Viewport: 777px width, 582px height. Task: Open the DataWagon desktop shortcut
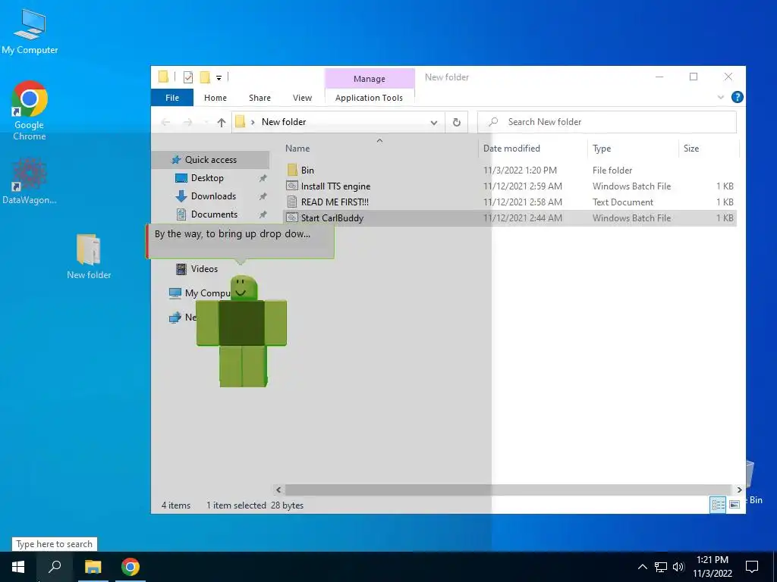point(30,180)
